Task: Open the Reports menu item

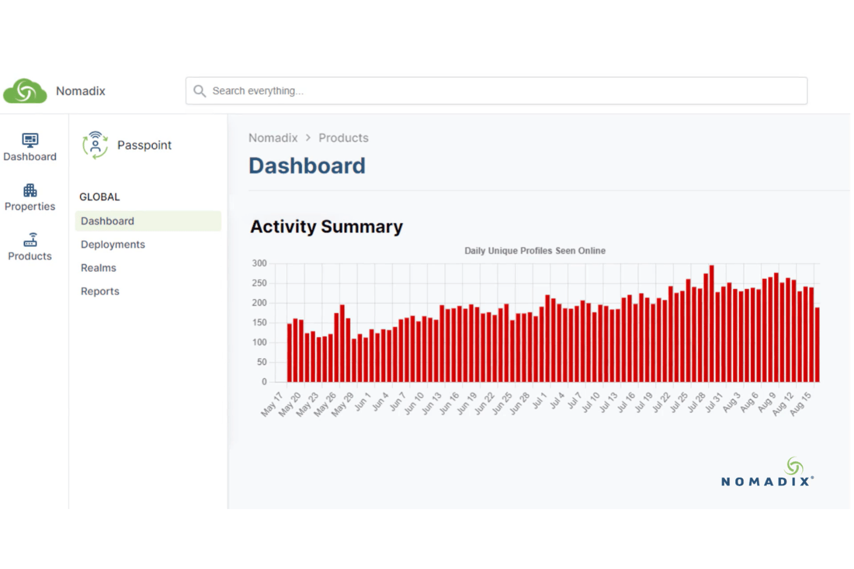Action: tap(100, 292)
